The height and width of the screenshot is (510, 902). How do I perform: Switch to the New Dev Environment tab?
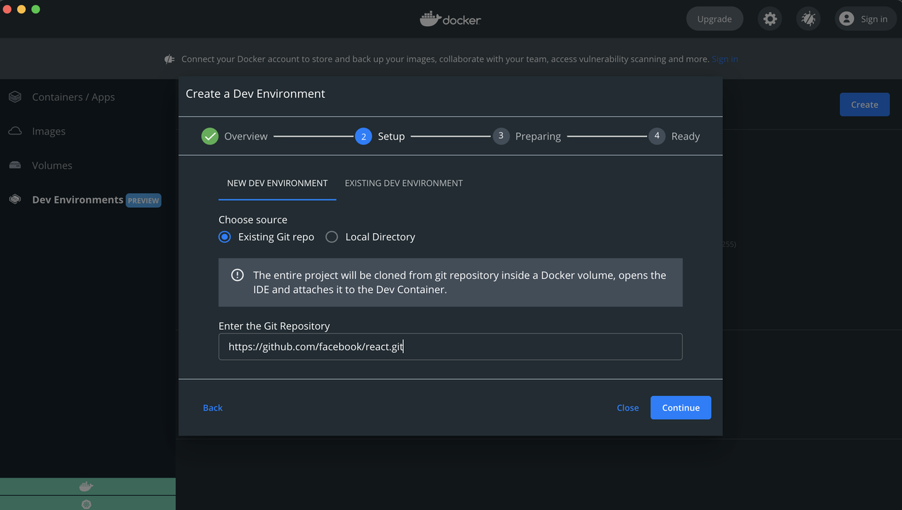click(x=277, y=183)
